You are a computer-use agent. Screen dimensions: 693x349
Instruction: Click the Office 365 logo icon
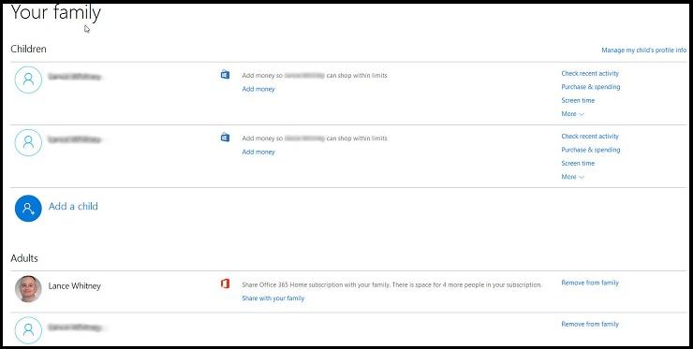click(x=225, y=284)
